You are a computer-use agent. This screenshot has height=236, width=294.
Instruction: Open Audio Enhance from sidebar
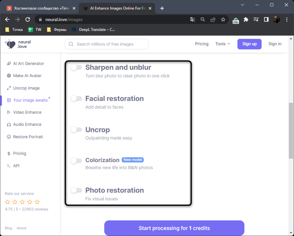27,125
